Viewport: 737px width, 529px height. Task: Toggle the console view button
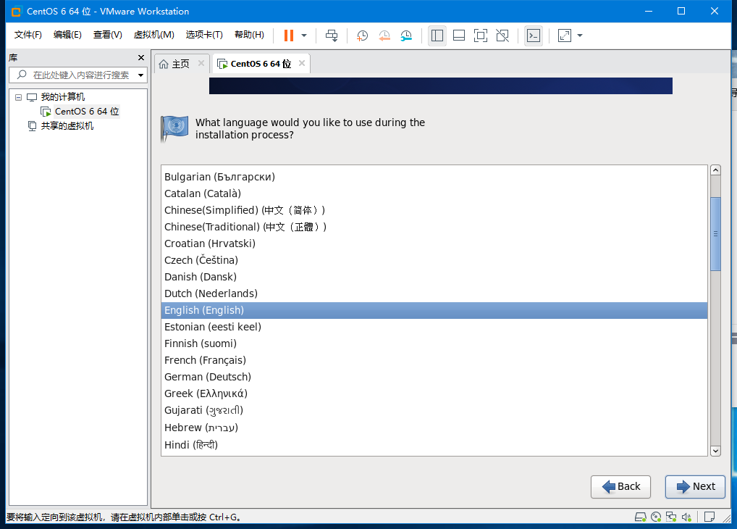point(533,36)
